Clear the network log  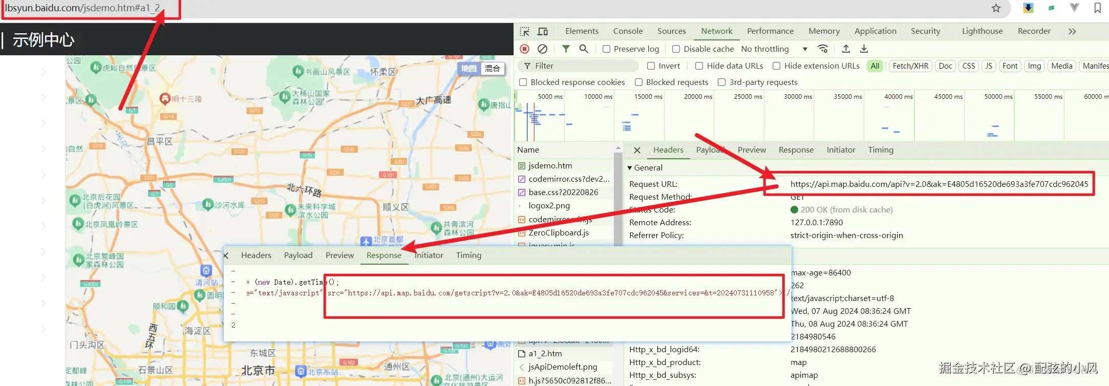[x=542, y=49]
